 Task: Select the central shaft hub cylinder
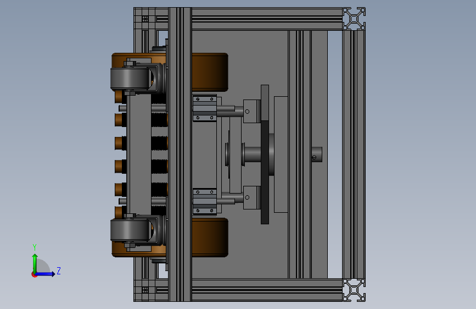[x=253, y=154]
